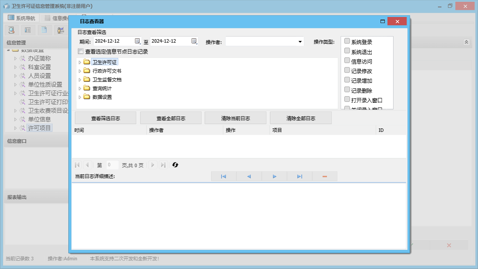Switch to the 信息操作 tab in main window
The width and height of the screenshot is (478, 269).
(57, 18)
